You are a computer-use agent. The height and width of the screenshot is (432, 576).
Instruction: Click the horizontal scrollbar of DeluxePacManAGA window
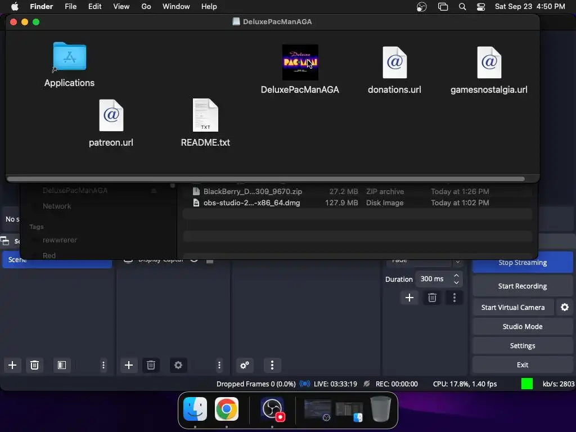pyautogui.click(x=265, y=179)
